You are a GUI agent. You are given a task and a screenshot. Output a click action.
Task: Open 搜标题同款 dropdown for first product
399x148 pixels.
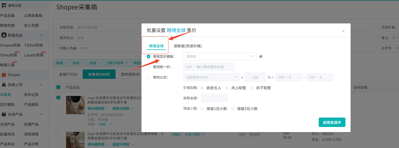click(x=98, y=108)
